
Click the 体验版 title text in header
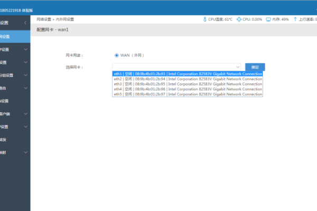coord(27,11)
